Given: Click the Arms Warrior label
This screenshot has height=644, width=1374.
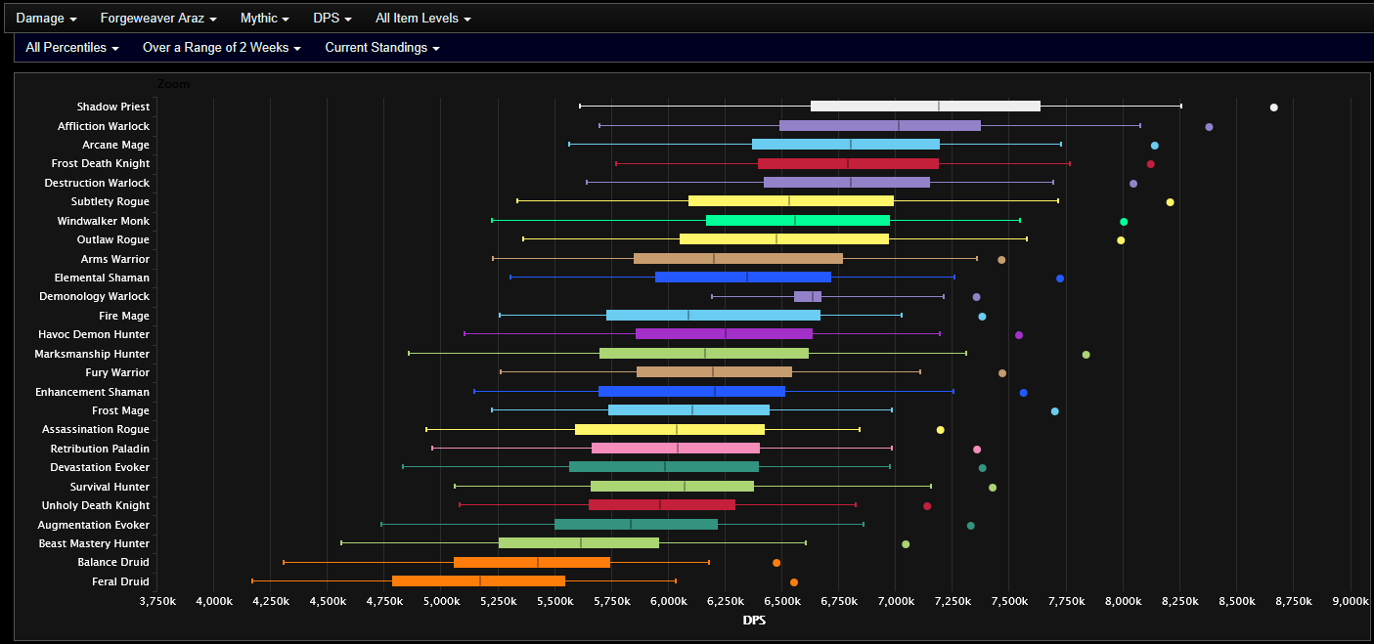Looking at the screenshot, I should tap(115, 260).
